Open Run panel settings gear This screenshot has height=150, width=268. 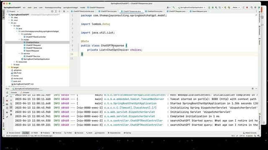(x=253, y=89)
